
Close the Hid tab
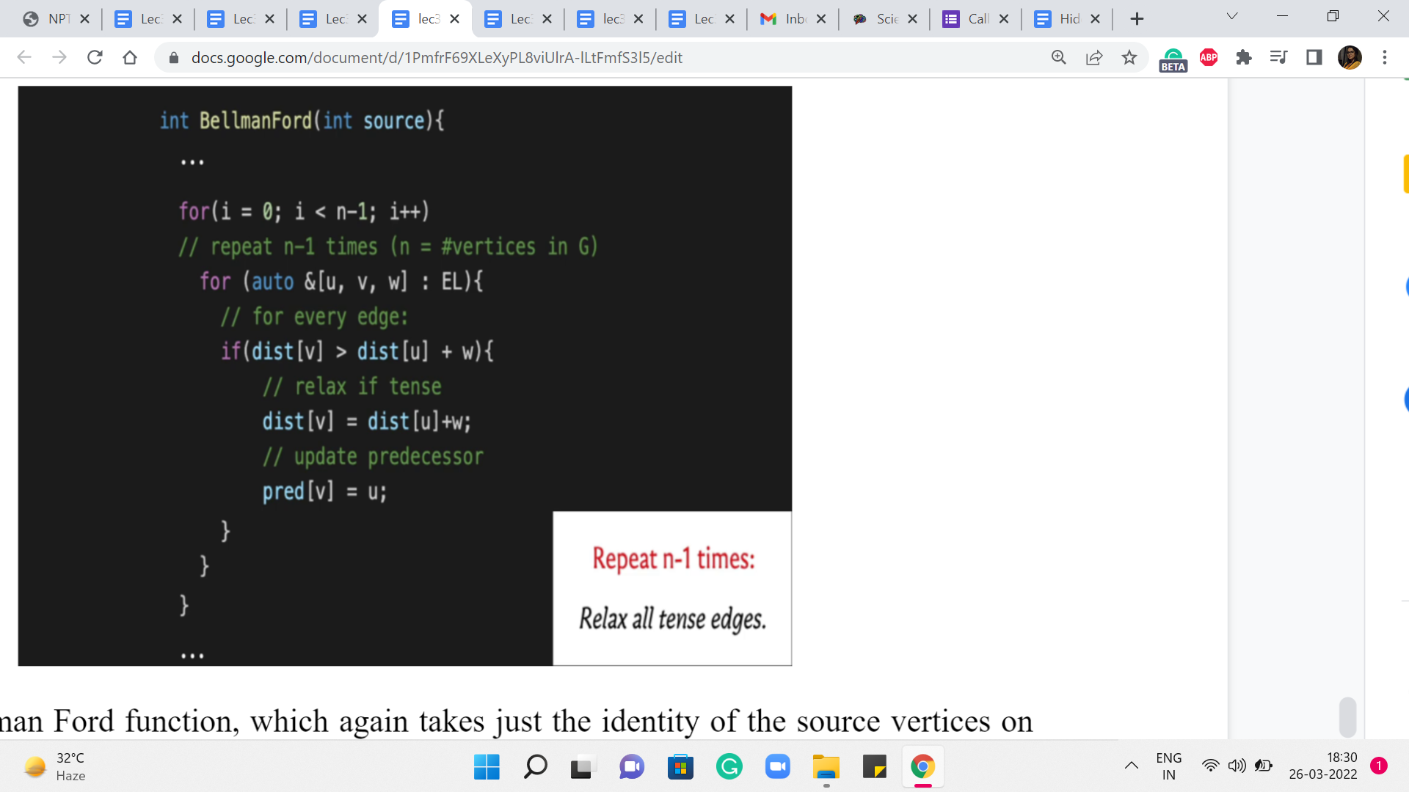(x=1095, y=19)
